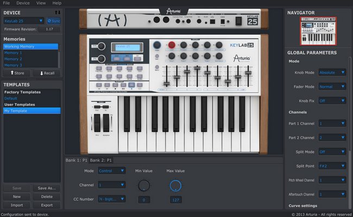Open the Knob Fix Off dropdown
Screen dimensions: 353x217
332,100
